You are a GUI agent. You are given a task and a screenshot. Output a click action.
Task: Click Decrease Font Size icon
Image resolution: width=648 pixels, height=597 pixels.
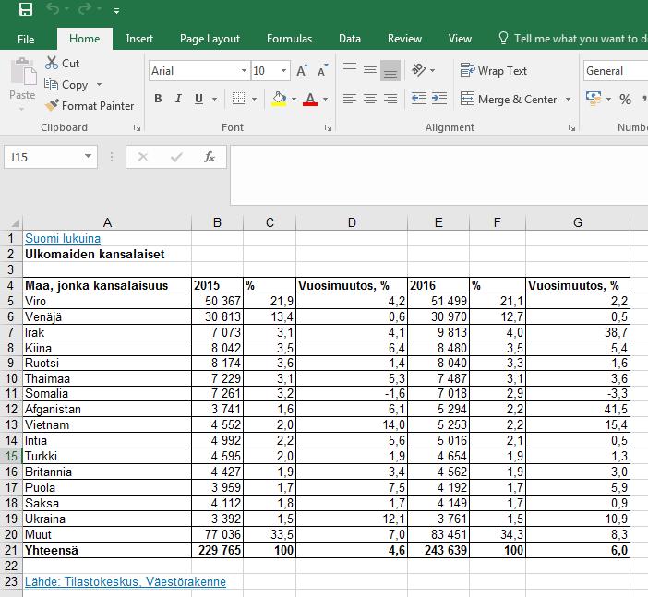pos(323,71)
